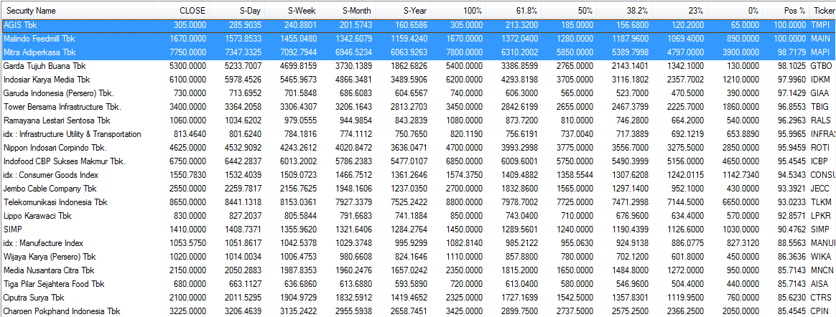
Task: Click S-Month value 1029.3748
Action: tap(354, 243)
